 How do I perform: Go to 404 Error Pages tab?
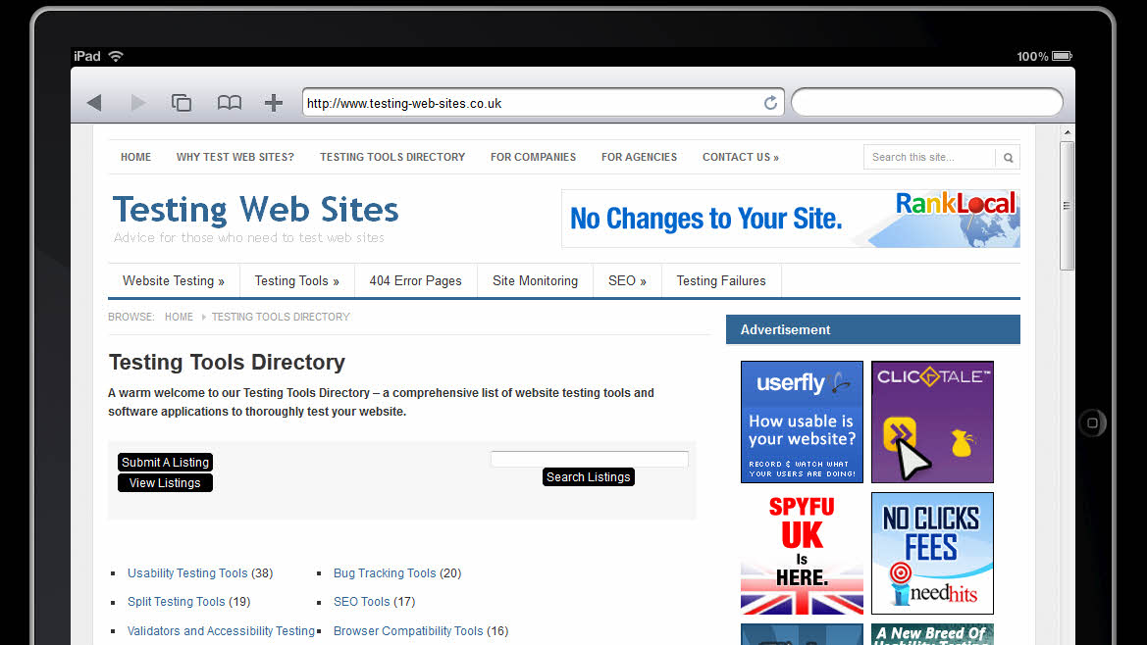[x=415, y=281]
